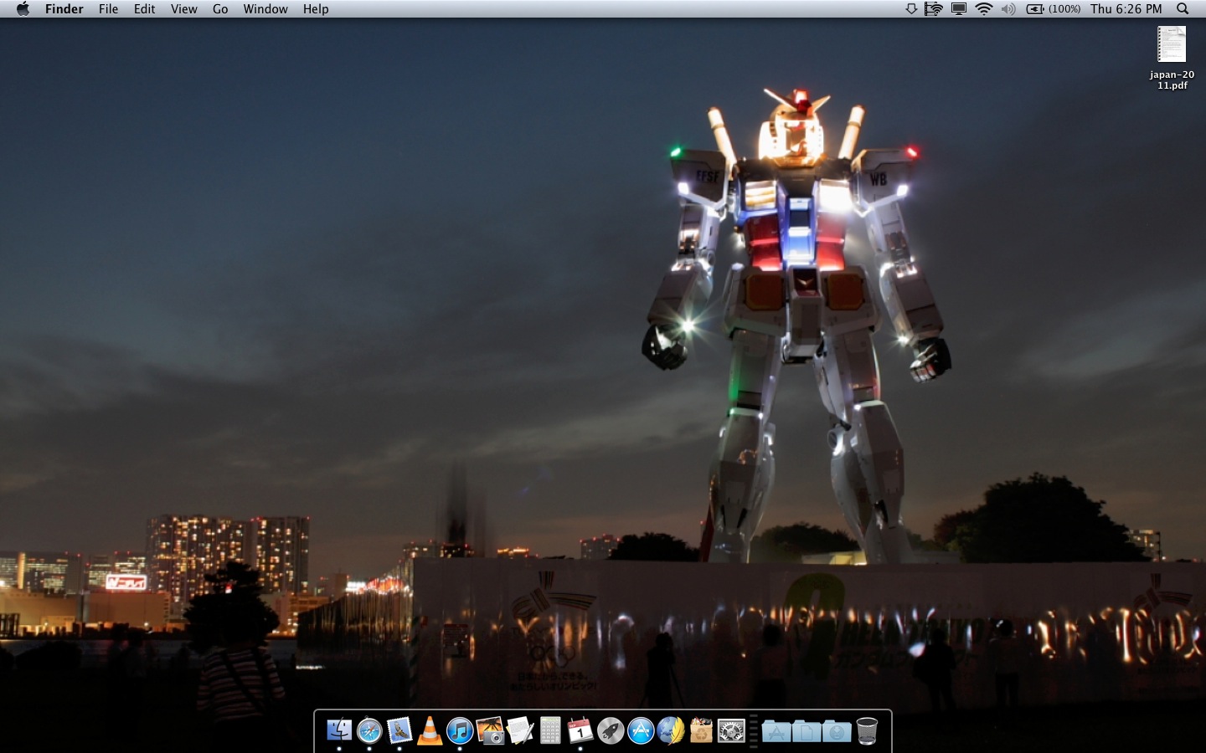Open the globe-and-feather app in Dock
The image size is (1206, 753).
click(x=671, y=730)
